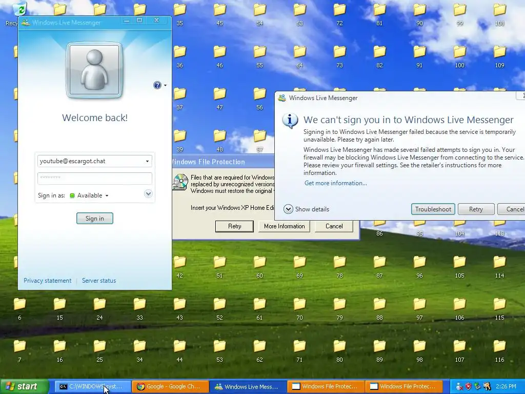
Task: Select desktop folder 34
Action: [139, 351]
